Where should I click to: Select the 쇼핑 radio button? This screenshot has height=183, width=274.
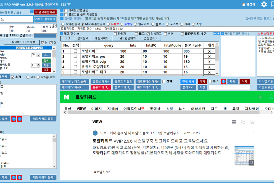193,24
